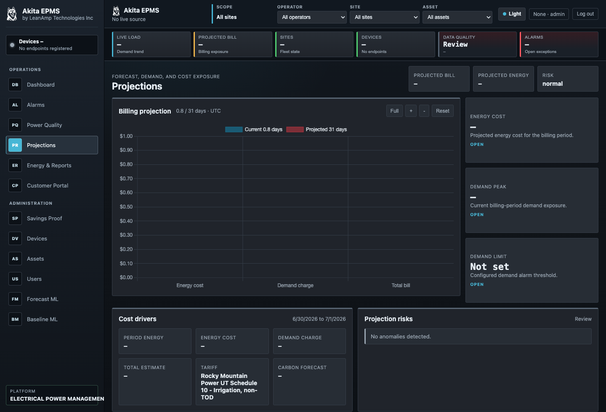
Task: Open the Energy Cost card link
Action: pos(477,145)
